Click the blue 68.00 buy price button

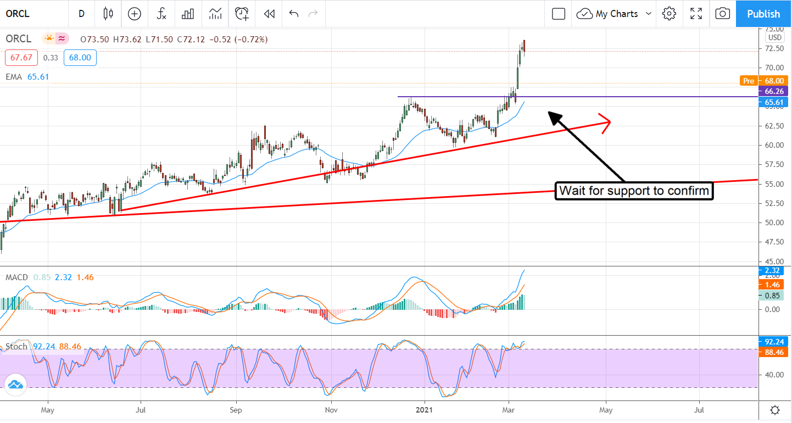click(80, 57)
